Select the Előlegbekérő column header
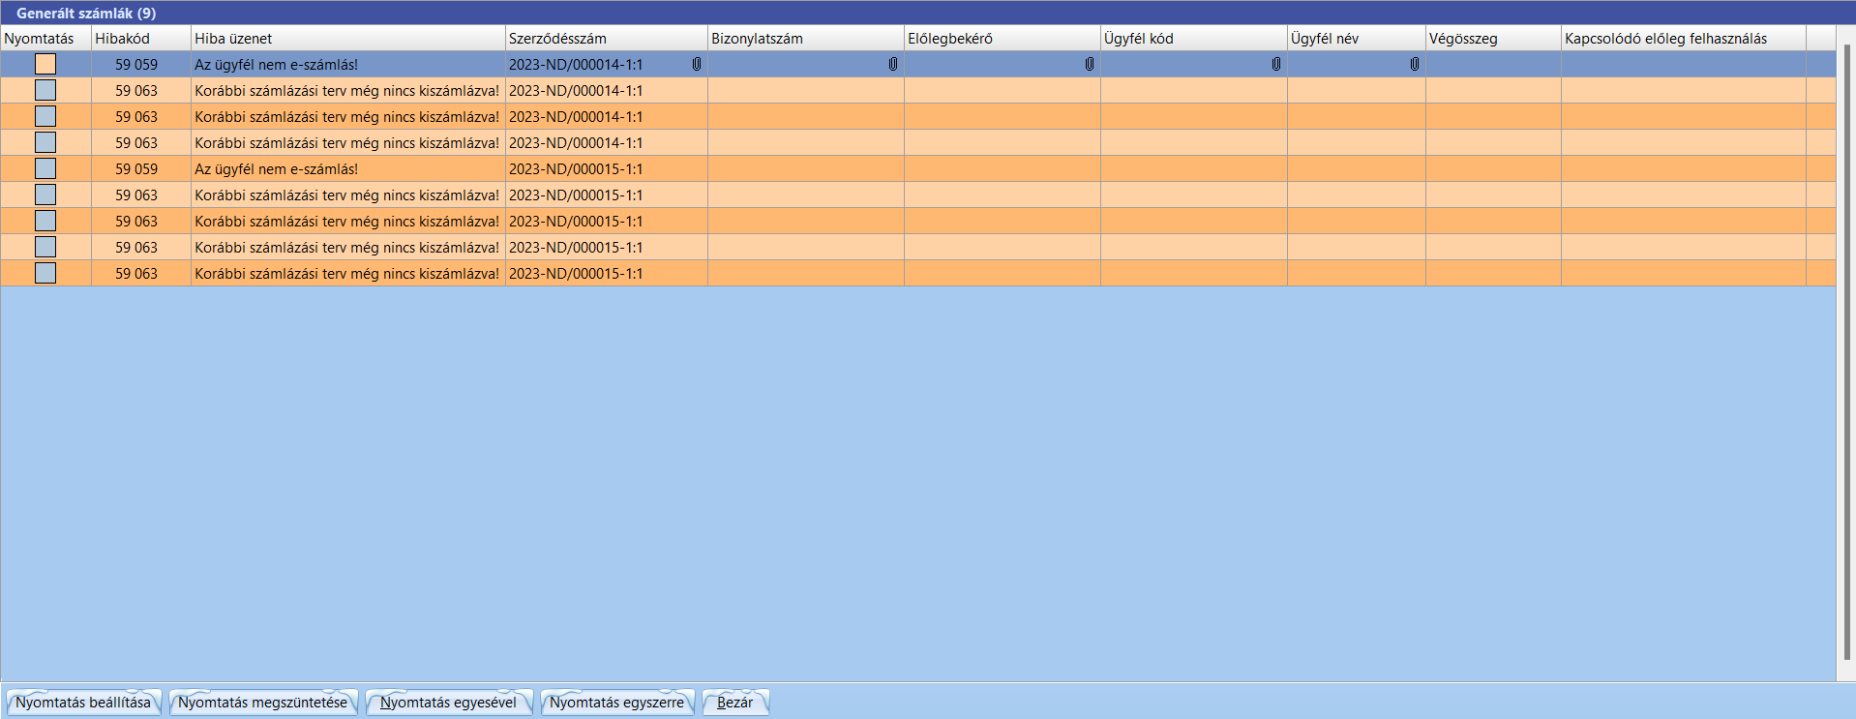 click(x=1003, y=39)
